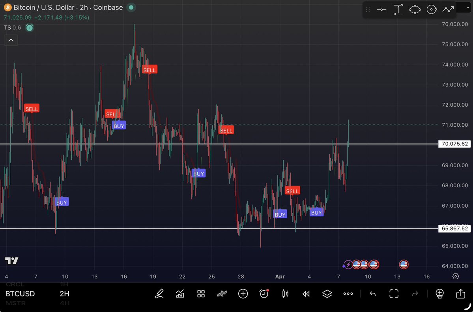Open the layout grid icon
Image resolution: width=473 pixels, height=312 pixels.
201,294
